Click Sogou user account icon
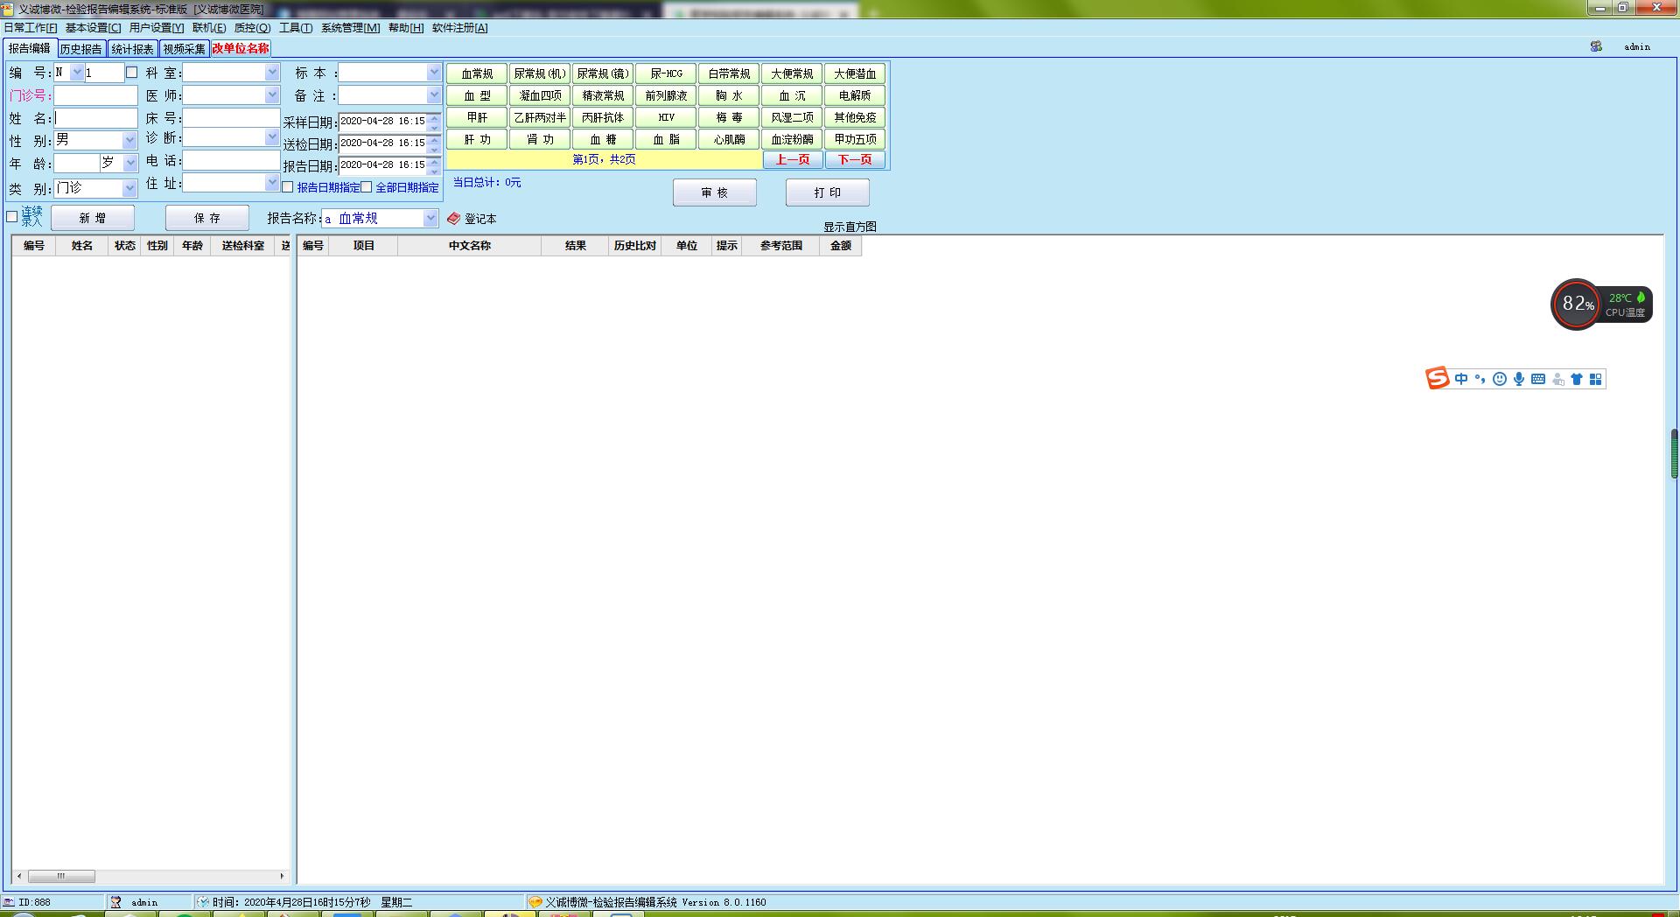This screenshot has height=917, width=1680. tap(1557, 379)
